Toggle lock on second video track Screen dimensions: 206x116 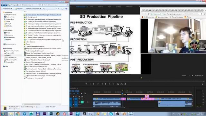pos(73,99)
